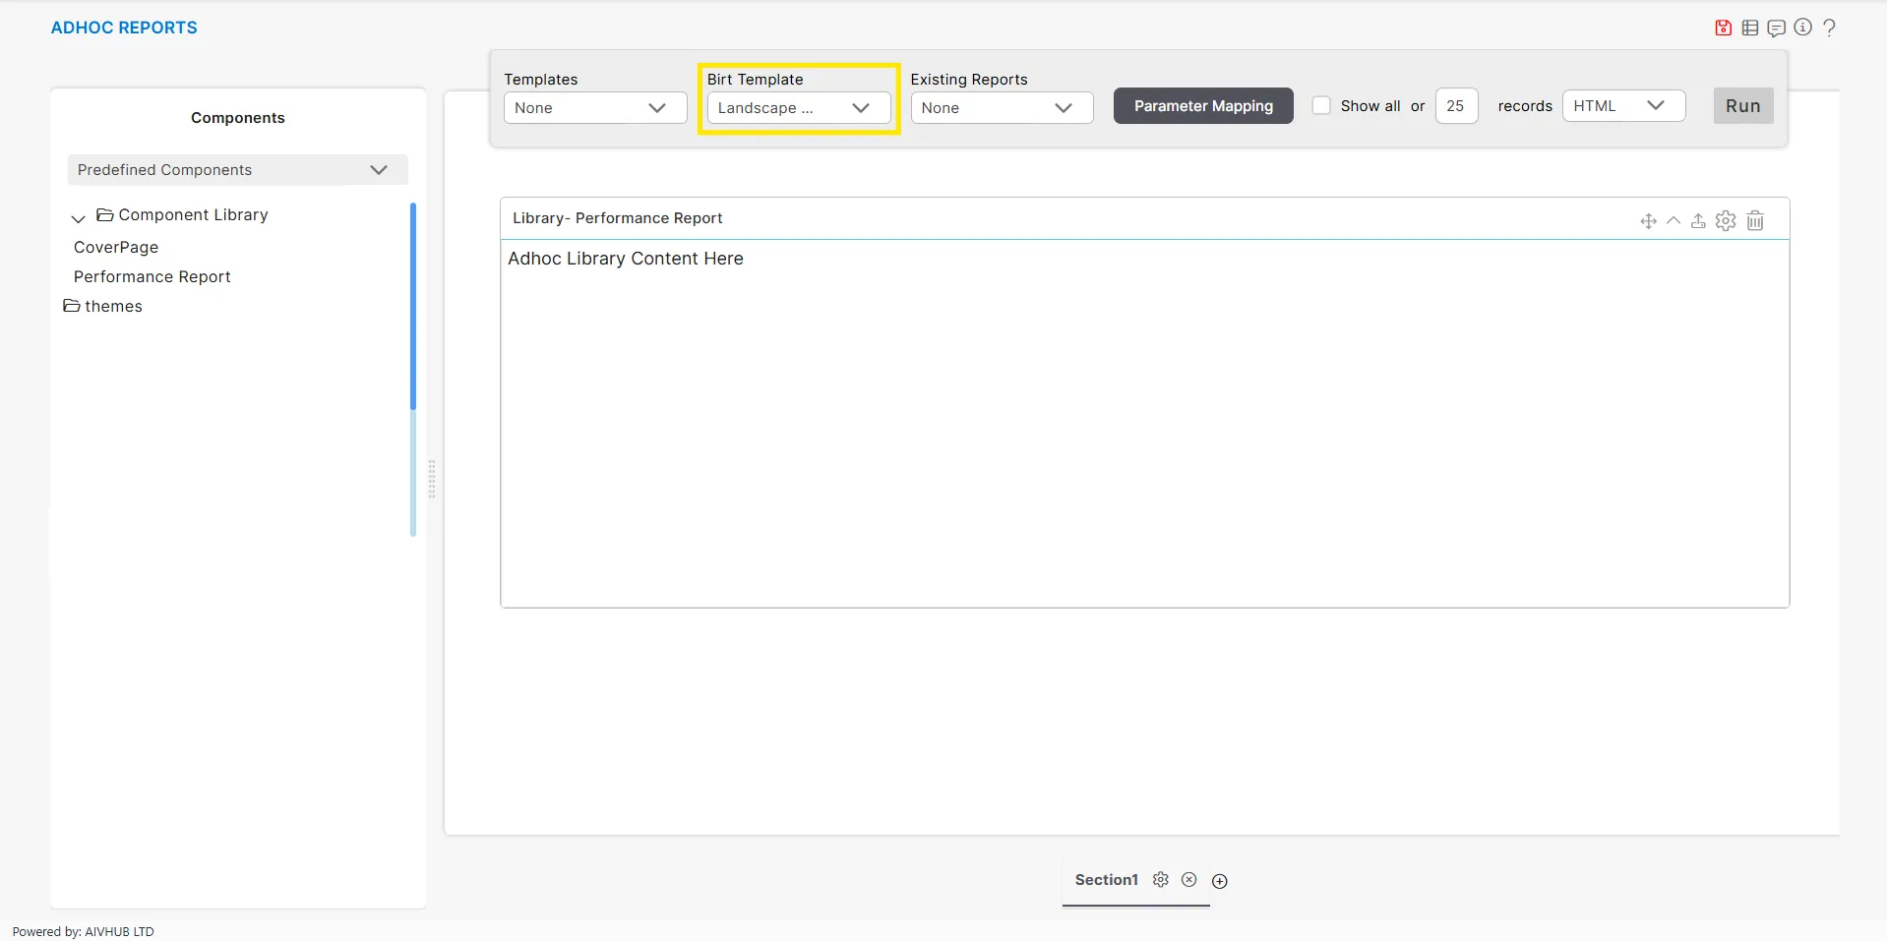Click the records count input field
Image resolution: width=1887 pixels, height=941 pixels.
coord(1456,106)
